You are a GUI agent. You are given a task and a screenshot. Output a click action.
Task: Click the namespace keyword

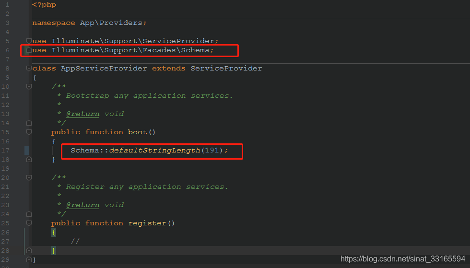pos(54,23)
